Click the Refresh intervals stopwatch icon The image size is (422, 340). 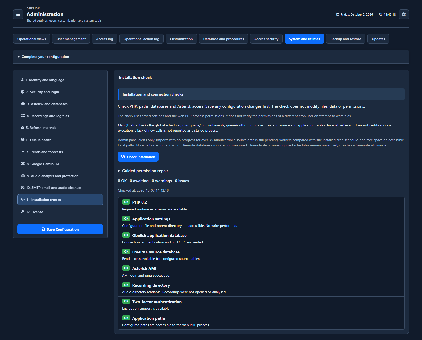click(x=22, y=128)
